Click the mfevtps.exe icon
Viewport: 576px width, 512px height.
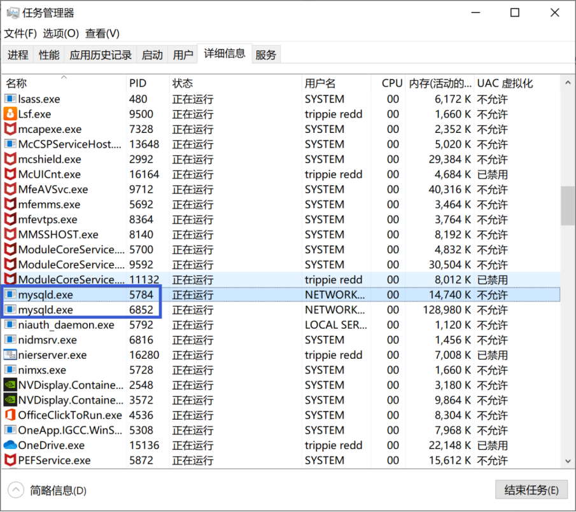point(10,219)
